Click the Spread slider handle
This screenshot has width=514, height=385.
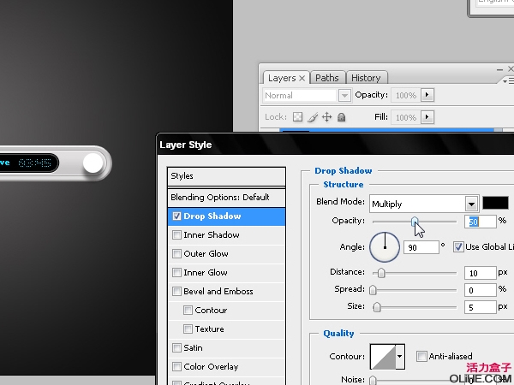[373, 290]
